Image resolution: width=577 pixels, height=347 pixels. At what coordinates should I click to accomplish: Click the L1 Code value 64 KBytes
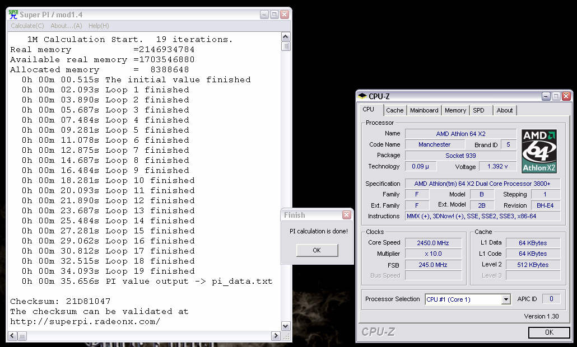[x=533, y=254]
